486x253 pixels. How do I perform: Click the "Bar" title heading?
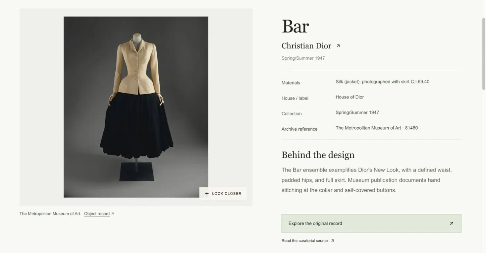pos(295,26)
